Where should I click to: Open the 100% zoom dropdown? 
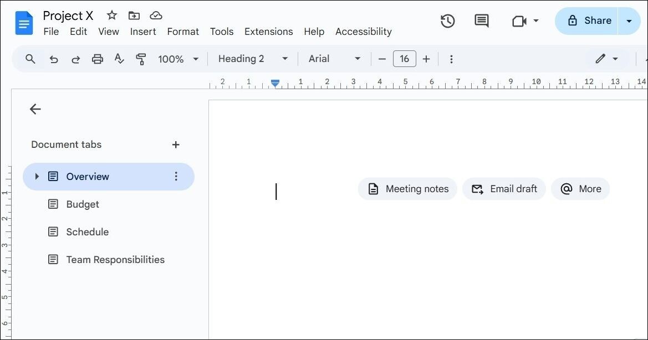click(x=178, y=59)
